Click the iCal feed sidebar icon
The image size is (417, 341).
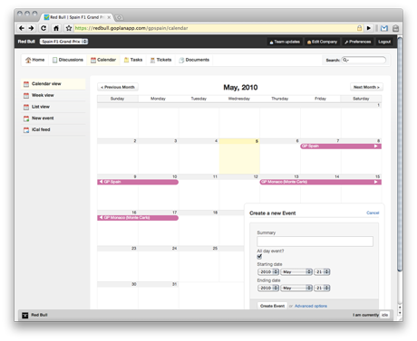[26, 130]
